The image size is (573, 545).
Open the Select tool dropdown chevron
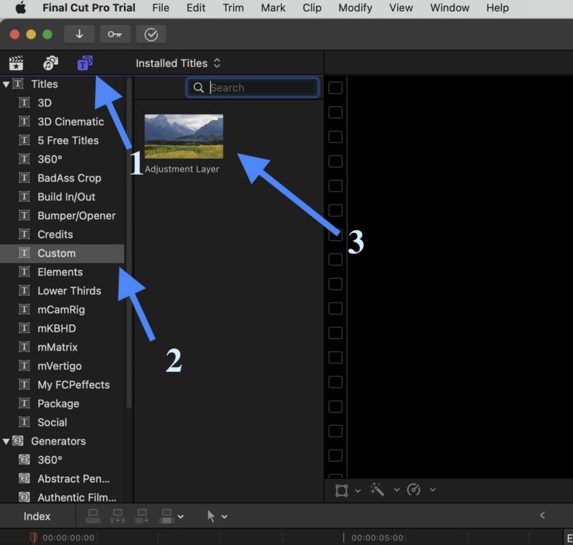click(224, 517)
